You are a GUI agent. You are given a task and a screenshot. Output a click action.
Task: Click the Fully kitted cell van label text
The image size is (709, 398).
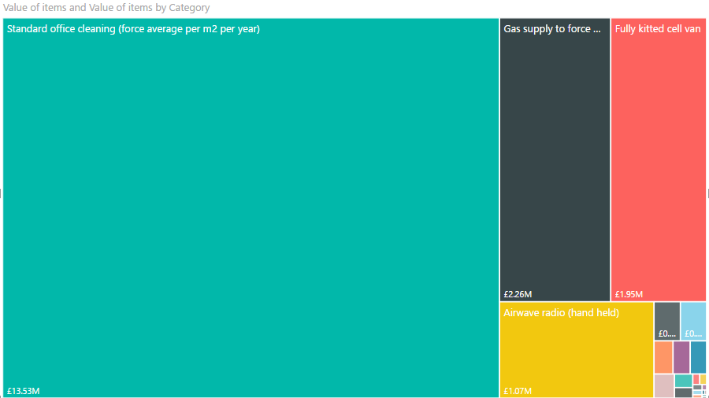click(658, 29)
